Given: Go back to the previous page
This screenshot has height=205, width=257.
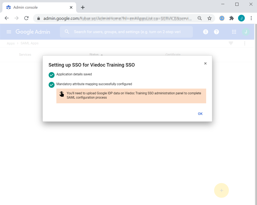Looking at the screenshot, I should (7, 18).
